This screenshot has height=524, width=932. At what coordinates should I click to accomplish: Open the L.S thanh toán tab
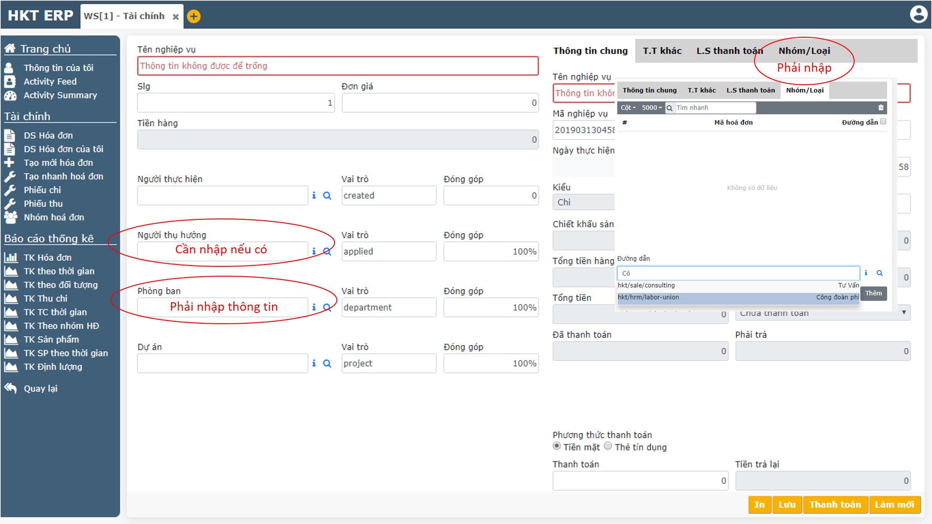pyautogui.click(x=729, y=51)
